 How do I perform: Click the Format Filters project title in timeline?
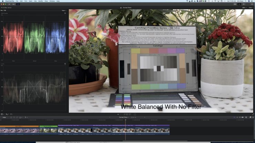(x=123, y=117)
